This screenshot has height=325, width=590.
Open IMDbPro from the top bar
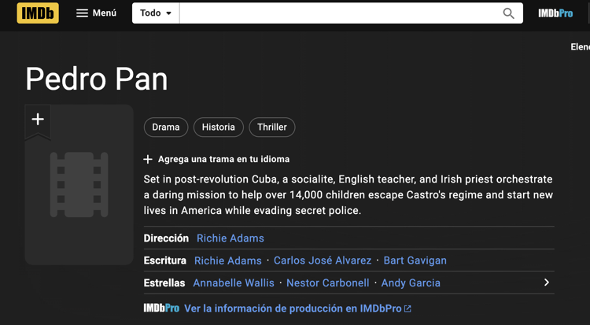[555, 13]
